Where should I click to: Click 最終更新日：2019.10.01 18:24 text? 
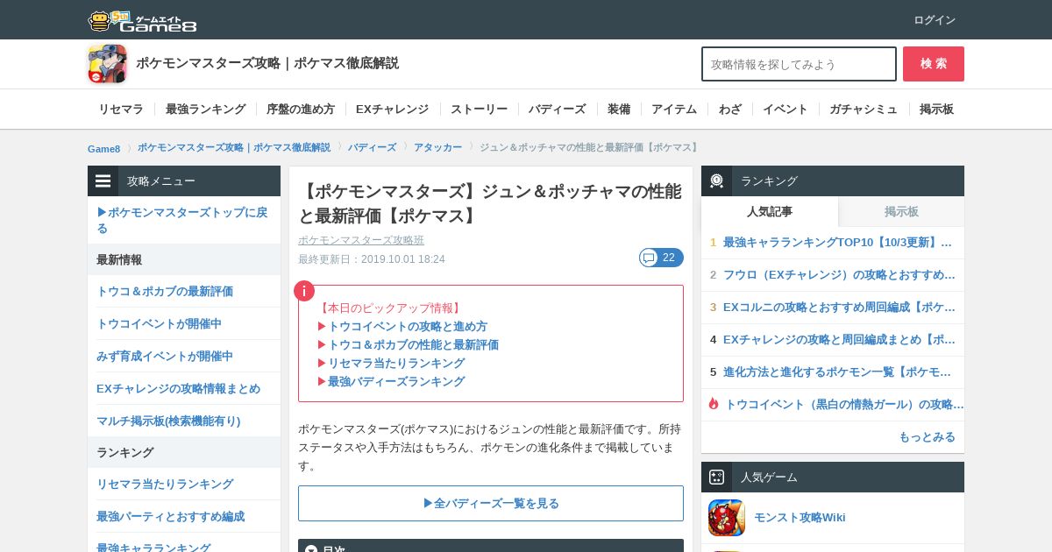tap(372, 259)
